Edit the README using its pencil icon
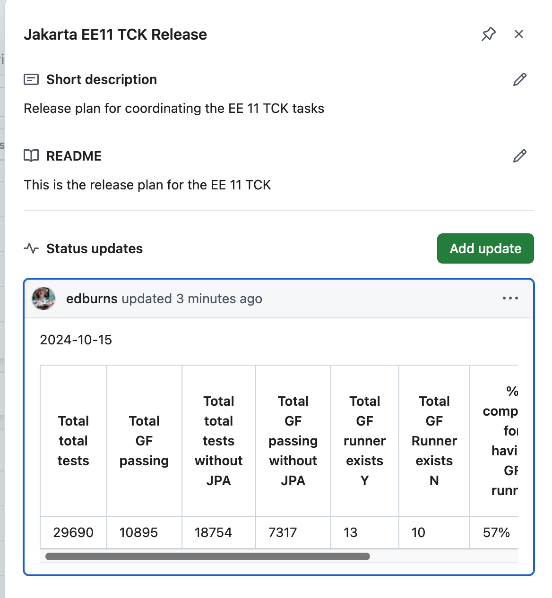Viewport: 552px width, 598px height. point(520,156)
